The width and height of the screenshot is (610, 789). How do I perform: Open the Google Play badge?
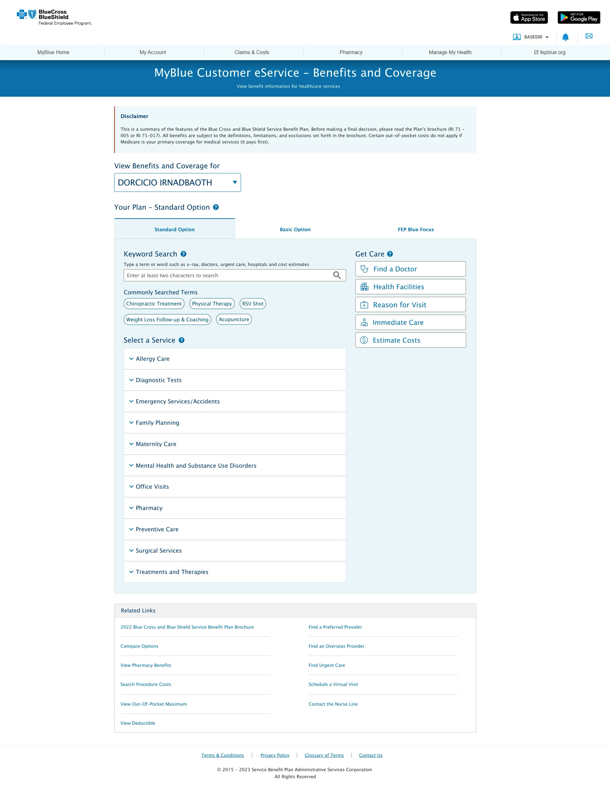click(x=579, y=17)
